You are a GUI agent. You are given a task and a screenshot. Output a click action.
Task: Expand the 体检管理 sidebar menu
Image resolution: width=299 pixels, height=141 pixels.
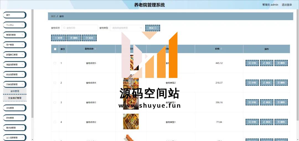pos(15,108)
